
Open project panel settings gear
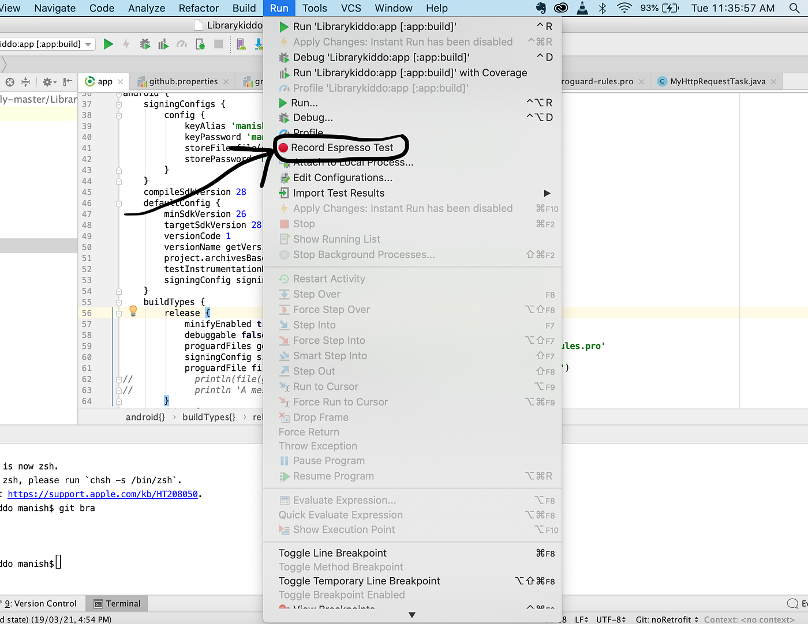pos(49,82)
